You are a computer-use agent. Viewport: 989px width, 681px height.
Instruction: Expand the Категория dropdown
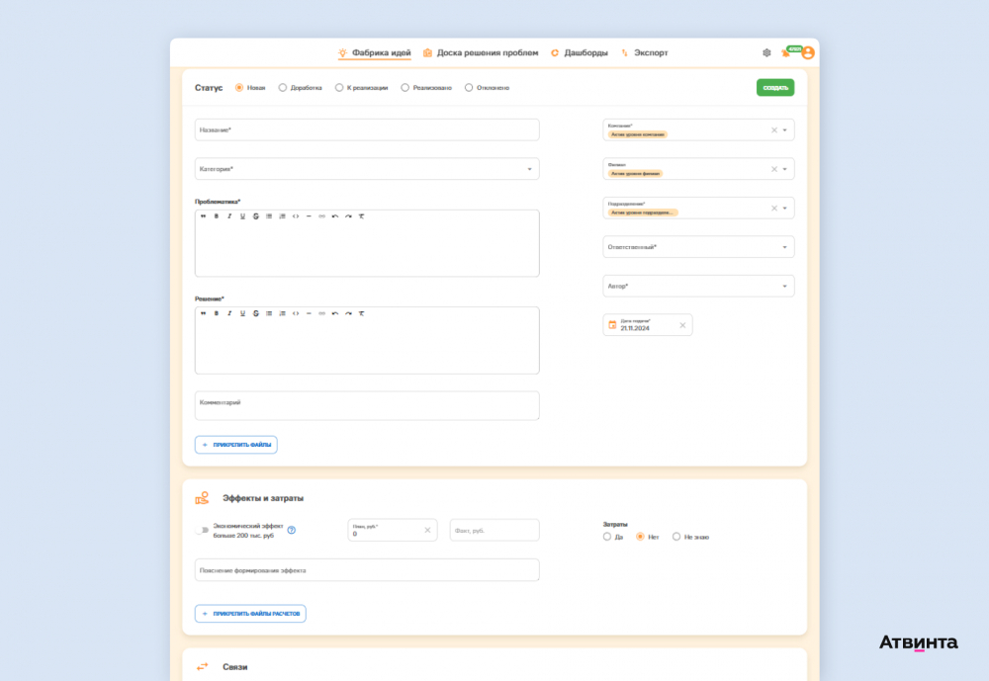tap(367, 169)
